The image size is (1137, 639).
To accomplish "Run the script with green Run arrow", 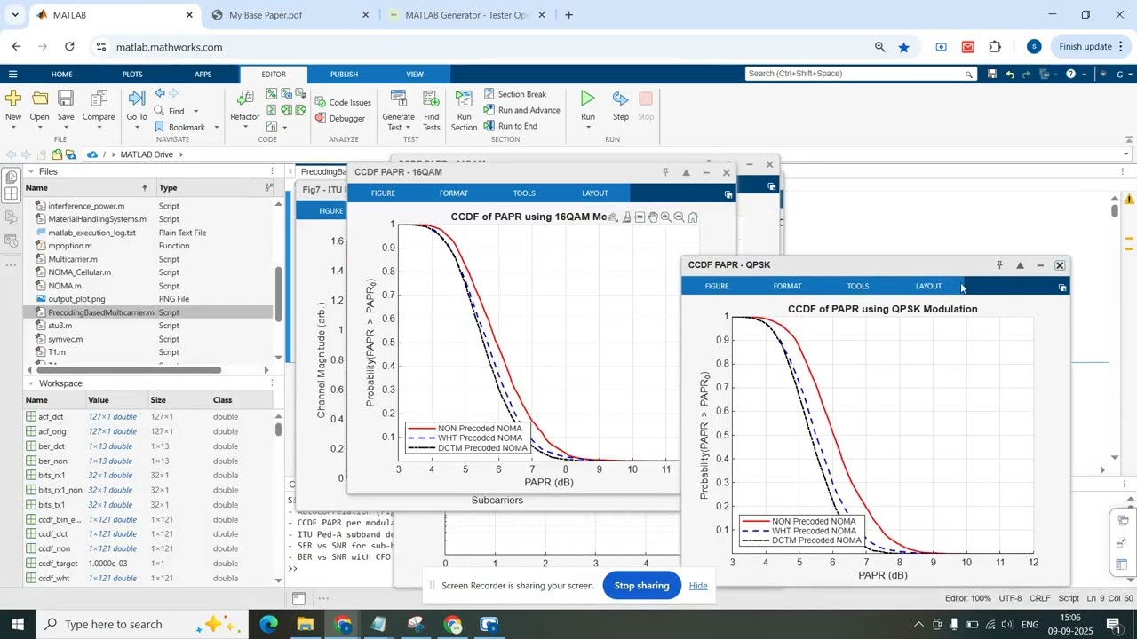I will [x=588, y=98].
